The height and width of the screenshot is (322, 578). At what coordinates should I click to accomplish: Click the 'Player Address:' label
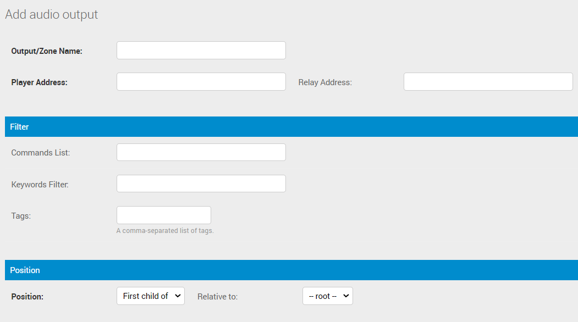click(39, 82)
